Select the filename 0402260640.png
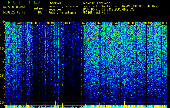This screenshot has width=170, height=108. pyautogui.click(x=14, y=7)
